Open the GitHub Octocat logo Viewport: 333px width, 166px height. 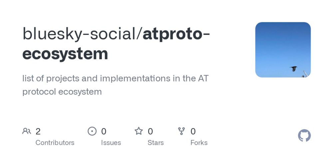pos(304,135)
